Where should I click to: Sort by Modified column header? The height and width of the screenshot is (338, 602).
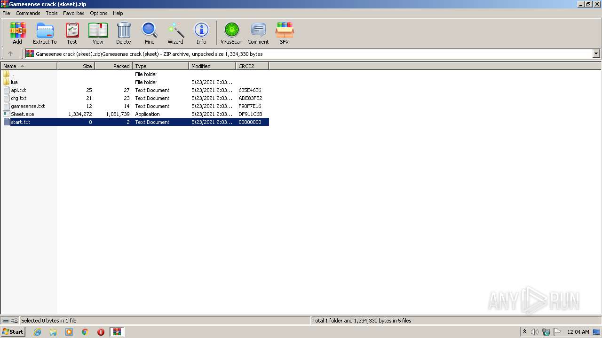click(213, 66)
